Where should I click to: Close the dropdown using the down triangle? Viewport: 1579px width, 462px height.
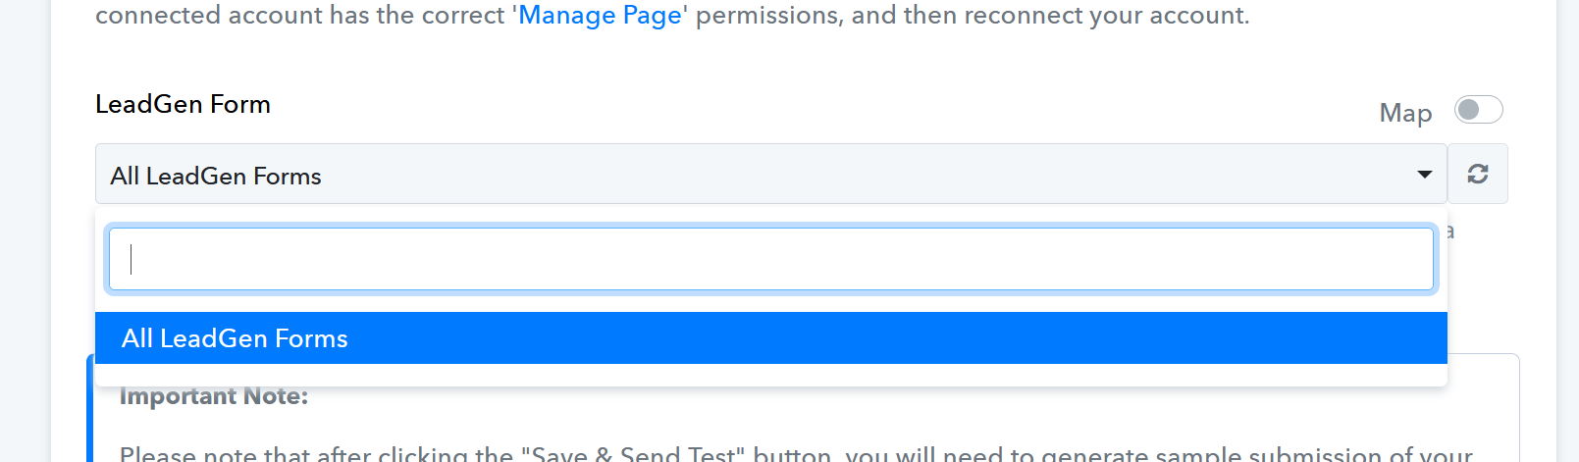tap(1425, 175)
